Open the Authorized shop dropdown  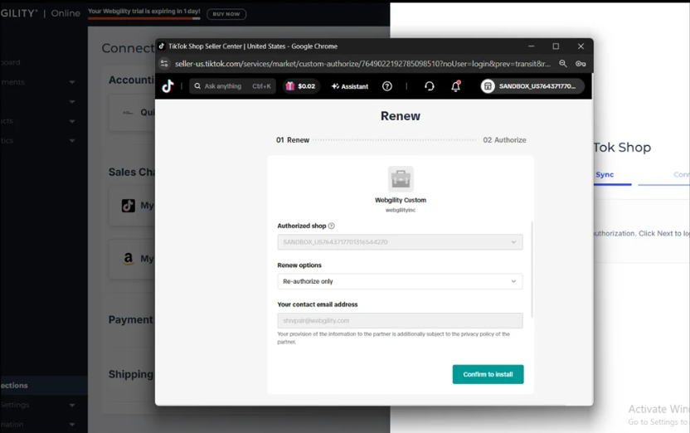click(400, 242)
